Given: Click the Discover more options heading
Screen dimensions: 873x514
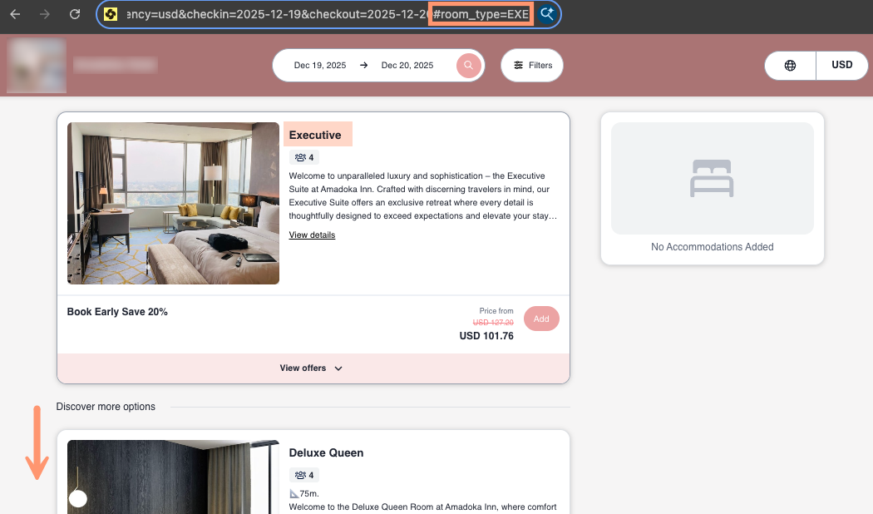Looking at the screenshot, I should pyautogui.click(x=106, y=407).
